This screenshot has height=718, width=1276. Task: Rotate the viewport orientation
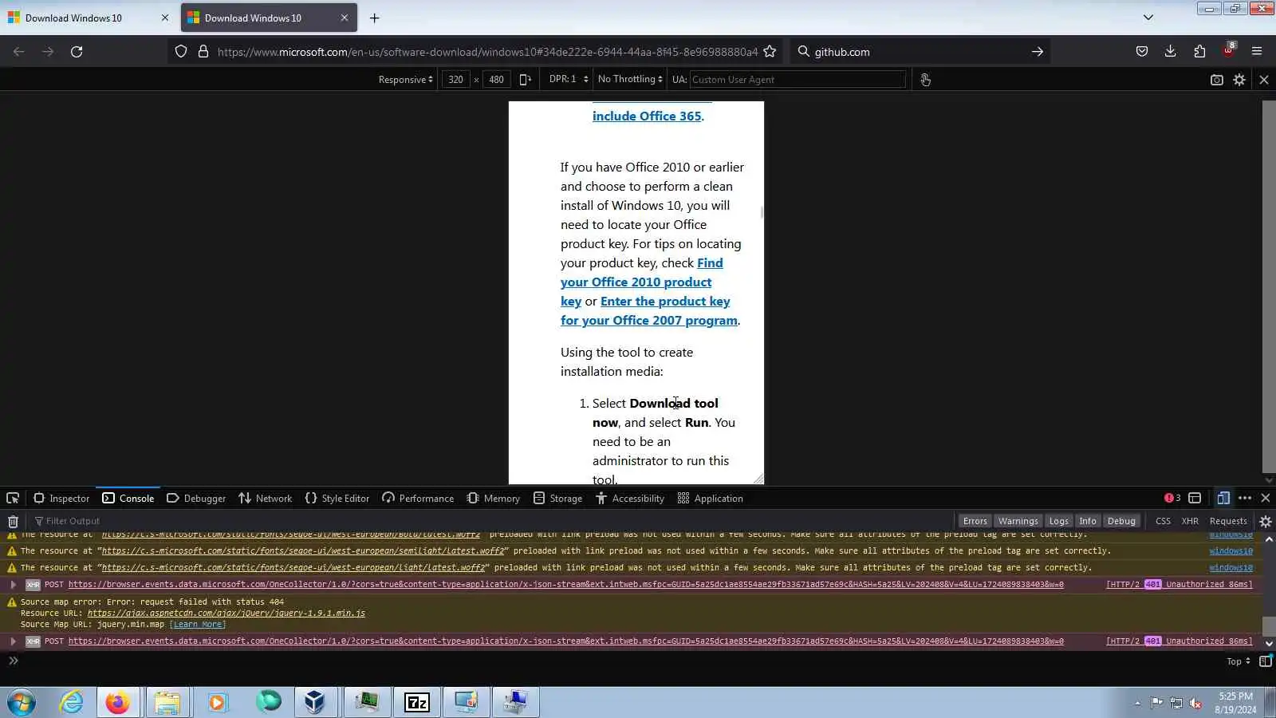(x=525, y=79)
